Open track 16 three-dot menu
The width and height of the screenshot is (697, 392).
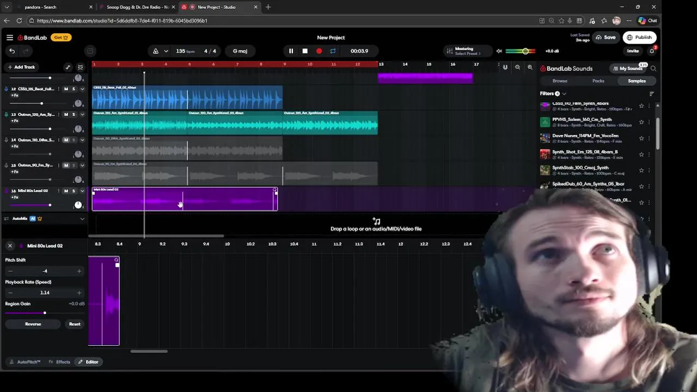pos(60,191)
